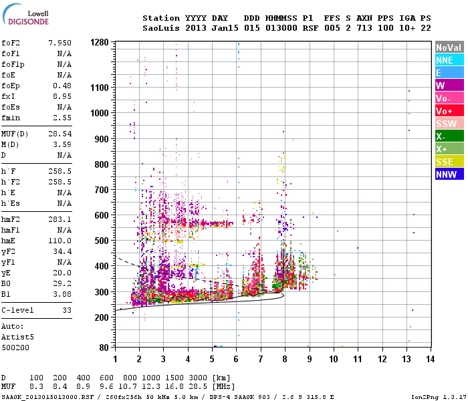Viewport: 468px width, 401px height.
Task: Click the 14 MHz frequency axis label
Action: (430, 360)
